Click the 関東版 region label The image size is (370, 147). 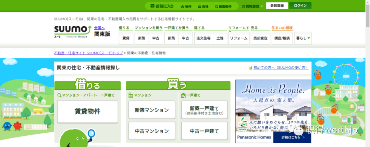[102, 34]
